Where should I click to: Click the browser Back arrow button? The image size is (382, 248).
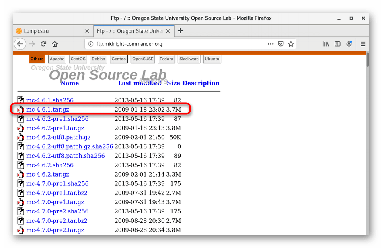[x=20, y=44]
